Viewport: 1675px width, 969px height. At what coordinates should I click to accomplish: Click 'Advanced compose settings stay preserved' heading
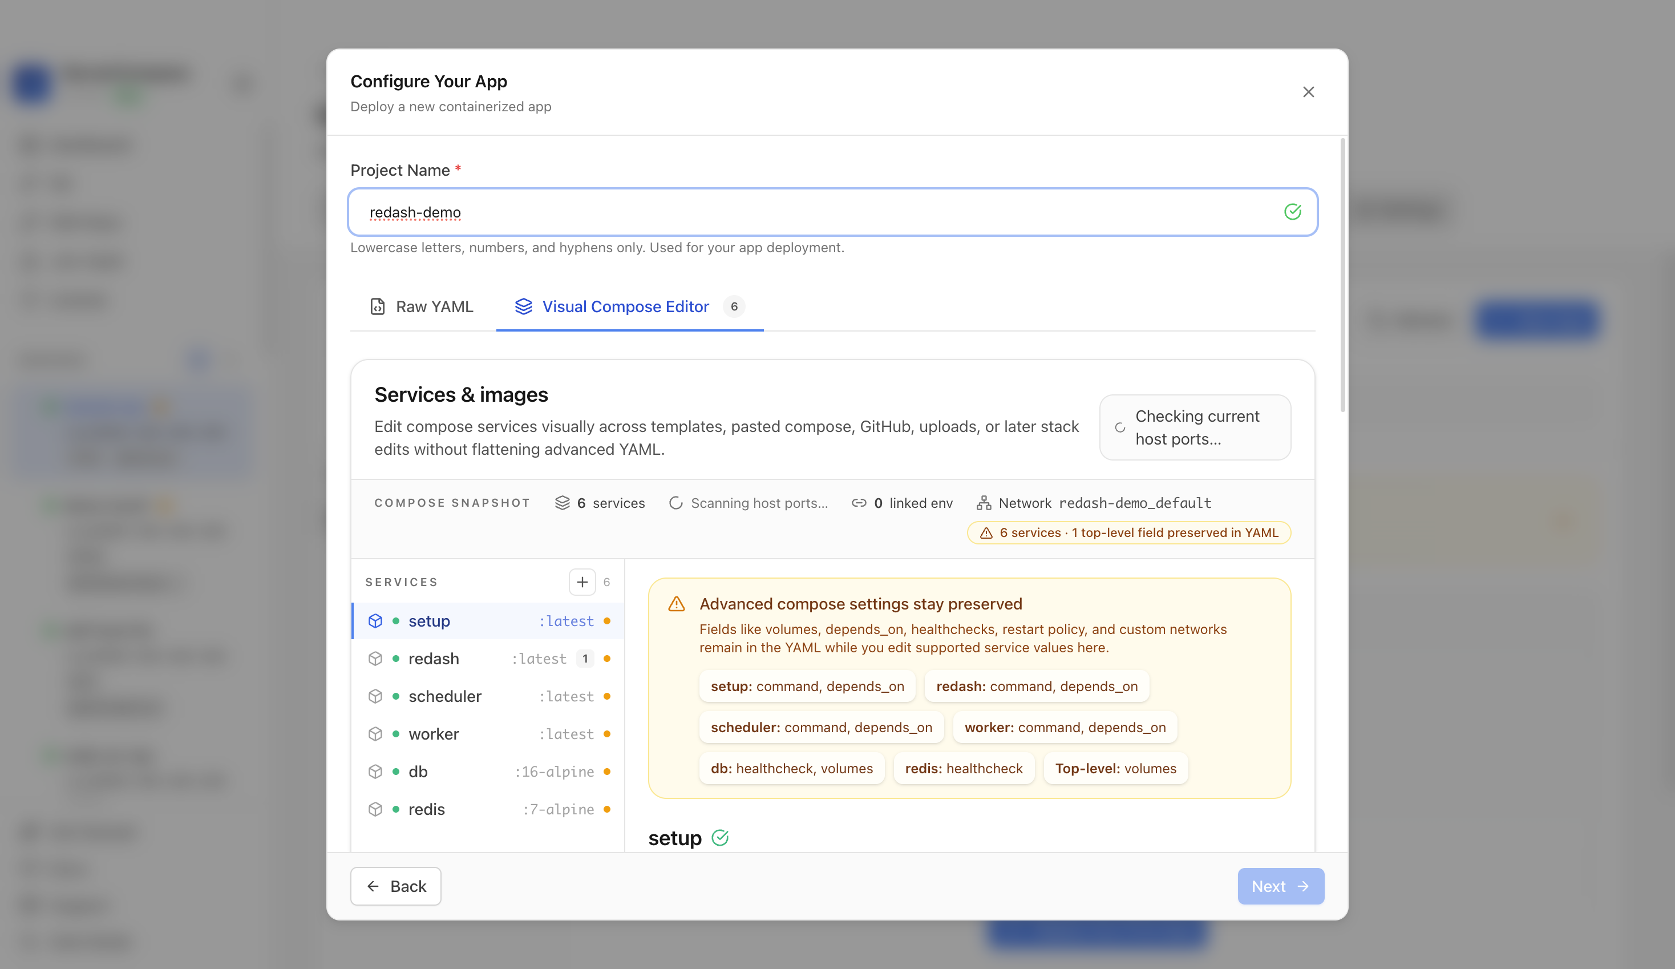pyautogui.click(x=861, y=604)
